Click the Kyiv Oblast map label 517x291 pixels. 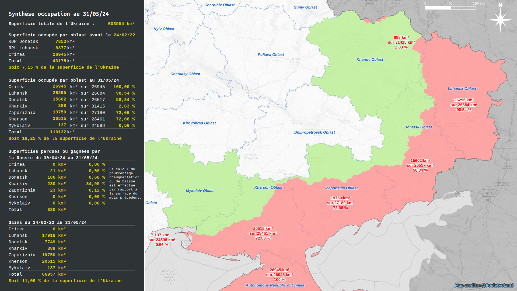[164, 29]
